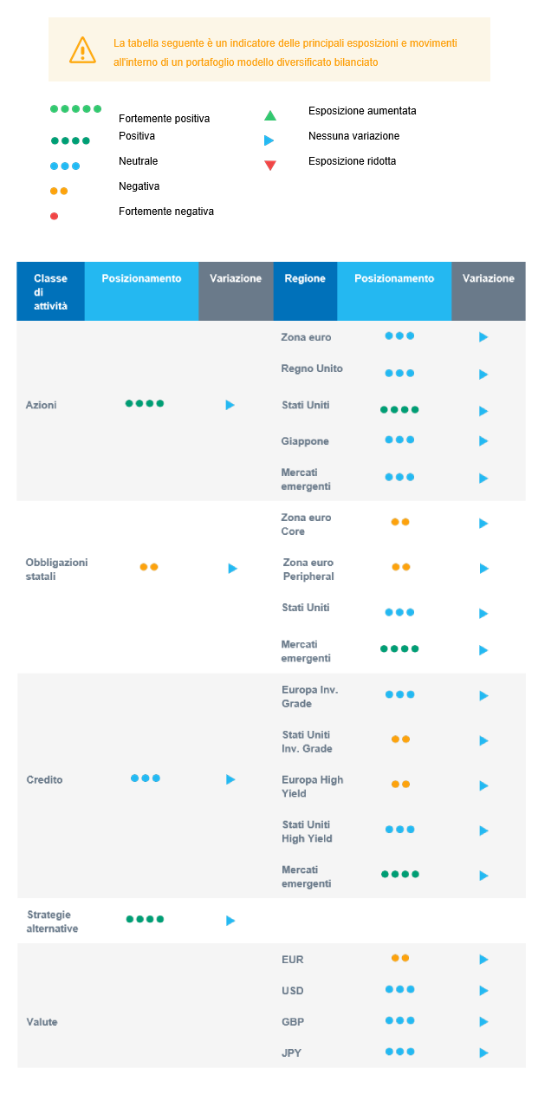This screenshot has width=551, height=1114.
Task: Click the orange dots for Europa High Yield
Action: (x=400, y=785)
